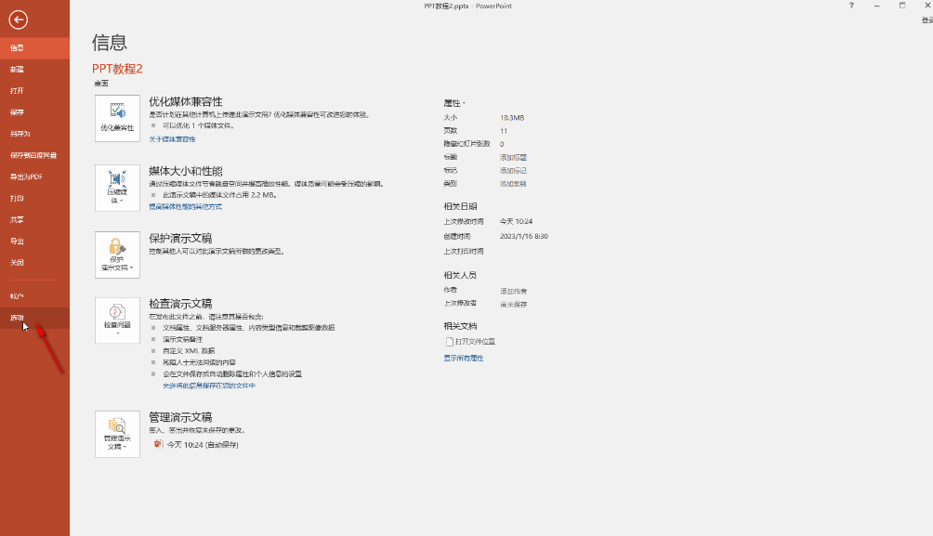This screenshot has width=933, height=536.
Task: Click the 优化兼容性 media icon button
Action: pyautogui.click(x=117, y=118)
